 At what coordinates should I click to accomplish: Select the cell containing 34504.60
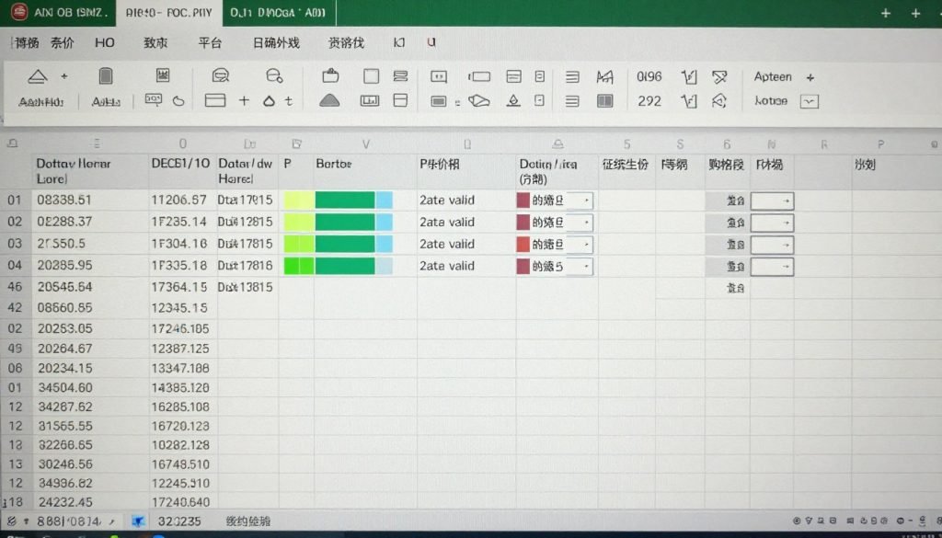coord(90,387)
